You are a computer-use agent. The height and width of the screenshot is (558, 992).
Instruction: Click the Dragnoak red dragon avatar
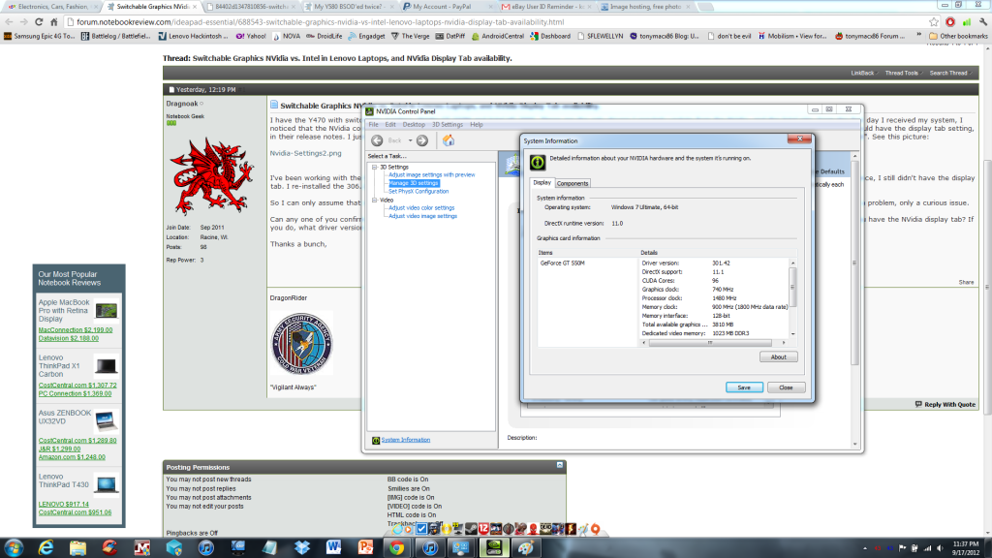coord(211,176)
